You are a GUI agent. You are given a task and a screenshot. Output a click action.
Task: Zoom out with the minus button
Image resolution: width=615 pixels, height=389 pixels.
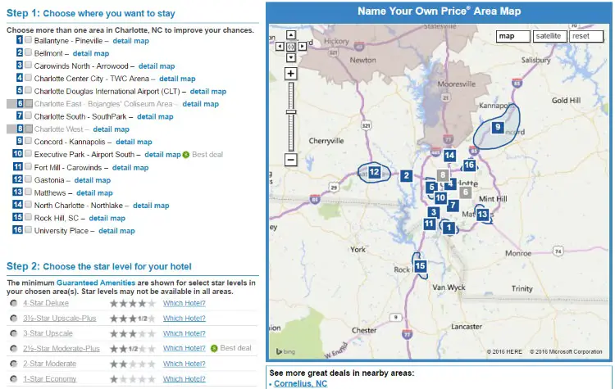[290, 160]
